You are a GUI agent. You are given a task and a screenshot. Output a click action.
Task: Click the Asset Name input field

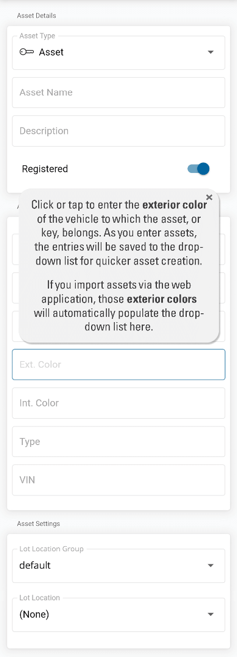118,92
